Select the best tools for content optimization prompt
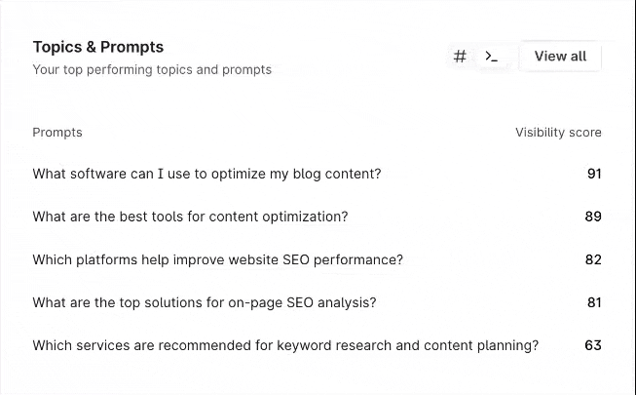This screenshot has height=395, width=636. pyautogui.click(x=190, y=217)
